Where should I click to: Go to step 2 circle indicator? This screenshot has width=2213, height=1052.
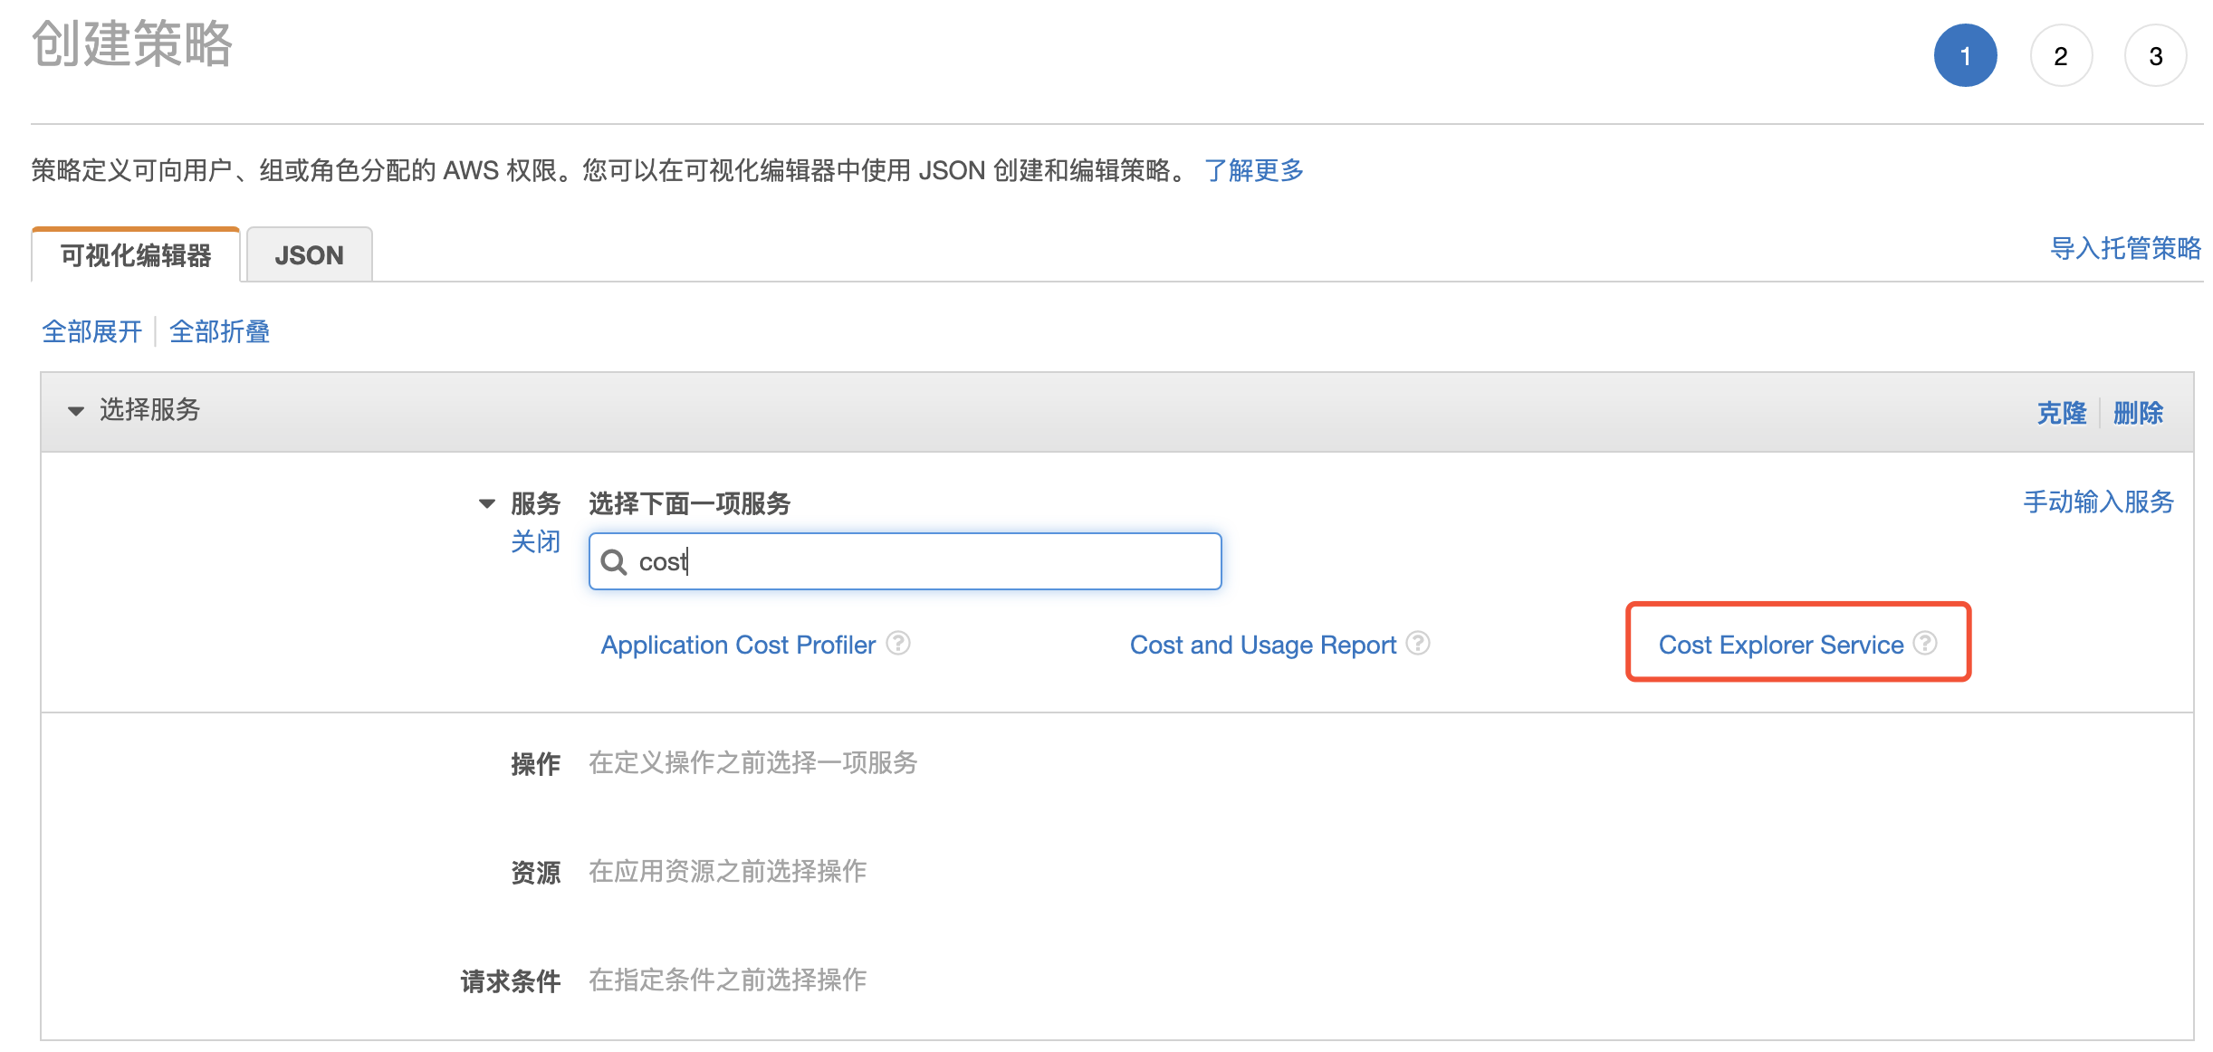tap(2061, 56)
